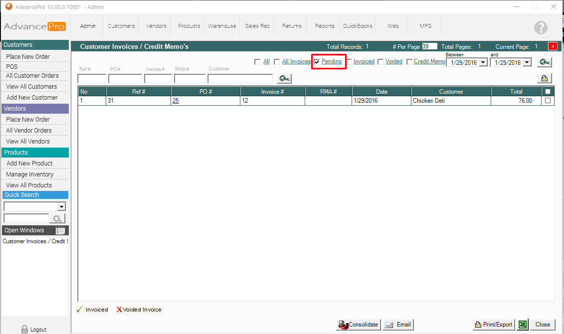Image resolution: width=564 pixels, height=334 pixels.
Task: Click the Open Windows list icon
Action: [60, 231]
